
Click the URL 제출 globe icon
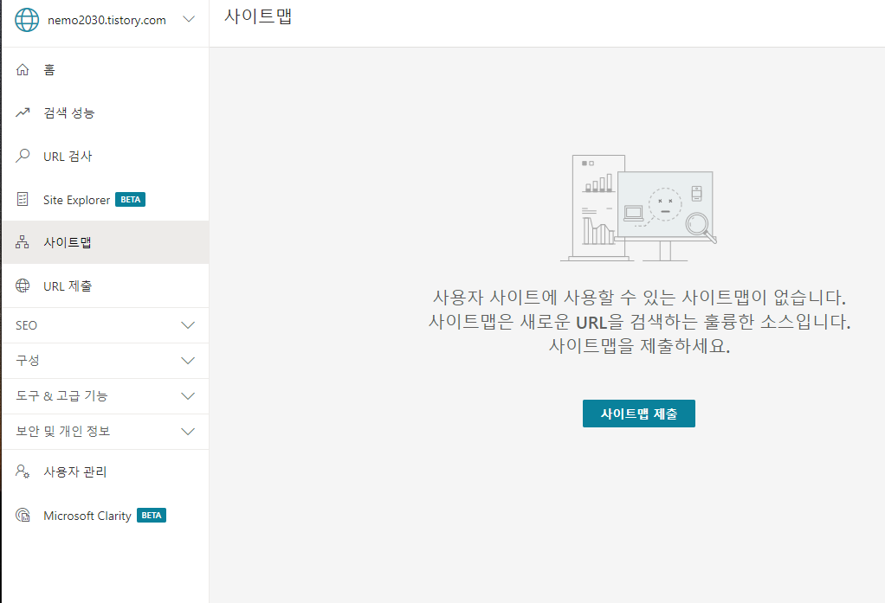point(23,286)
